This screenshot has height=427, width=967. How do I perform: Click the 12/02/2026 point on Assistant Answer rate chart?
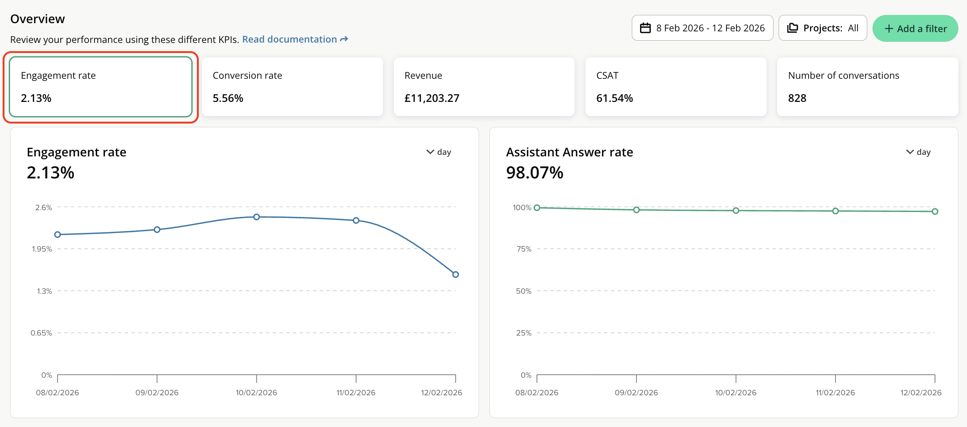[x=935, y=211]
